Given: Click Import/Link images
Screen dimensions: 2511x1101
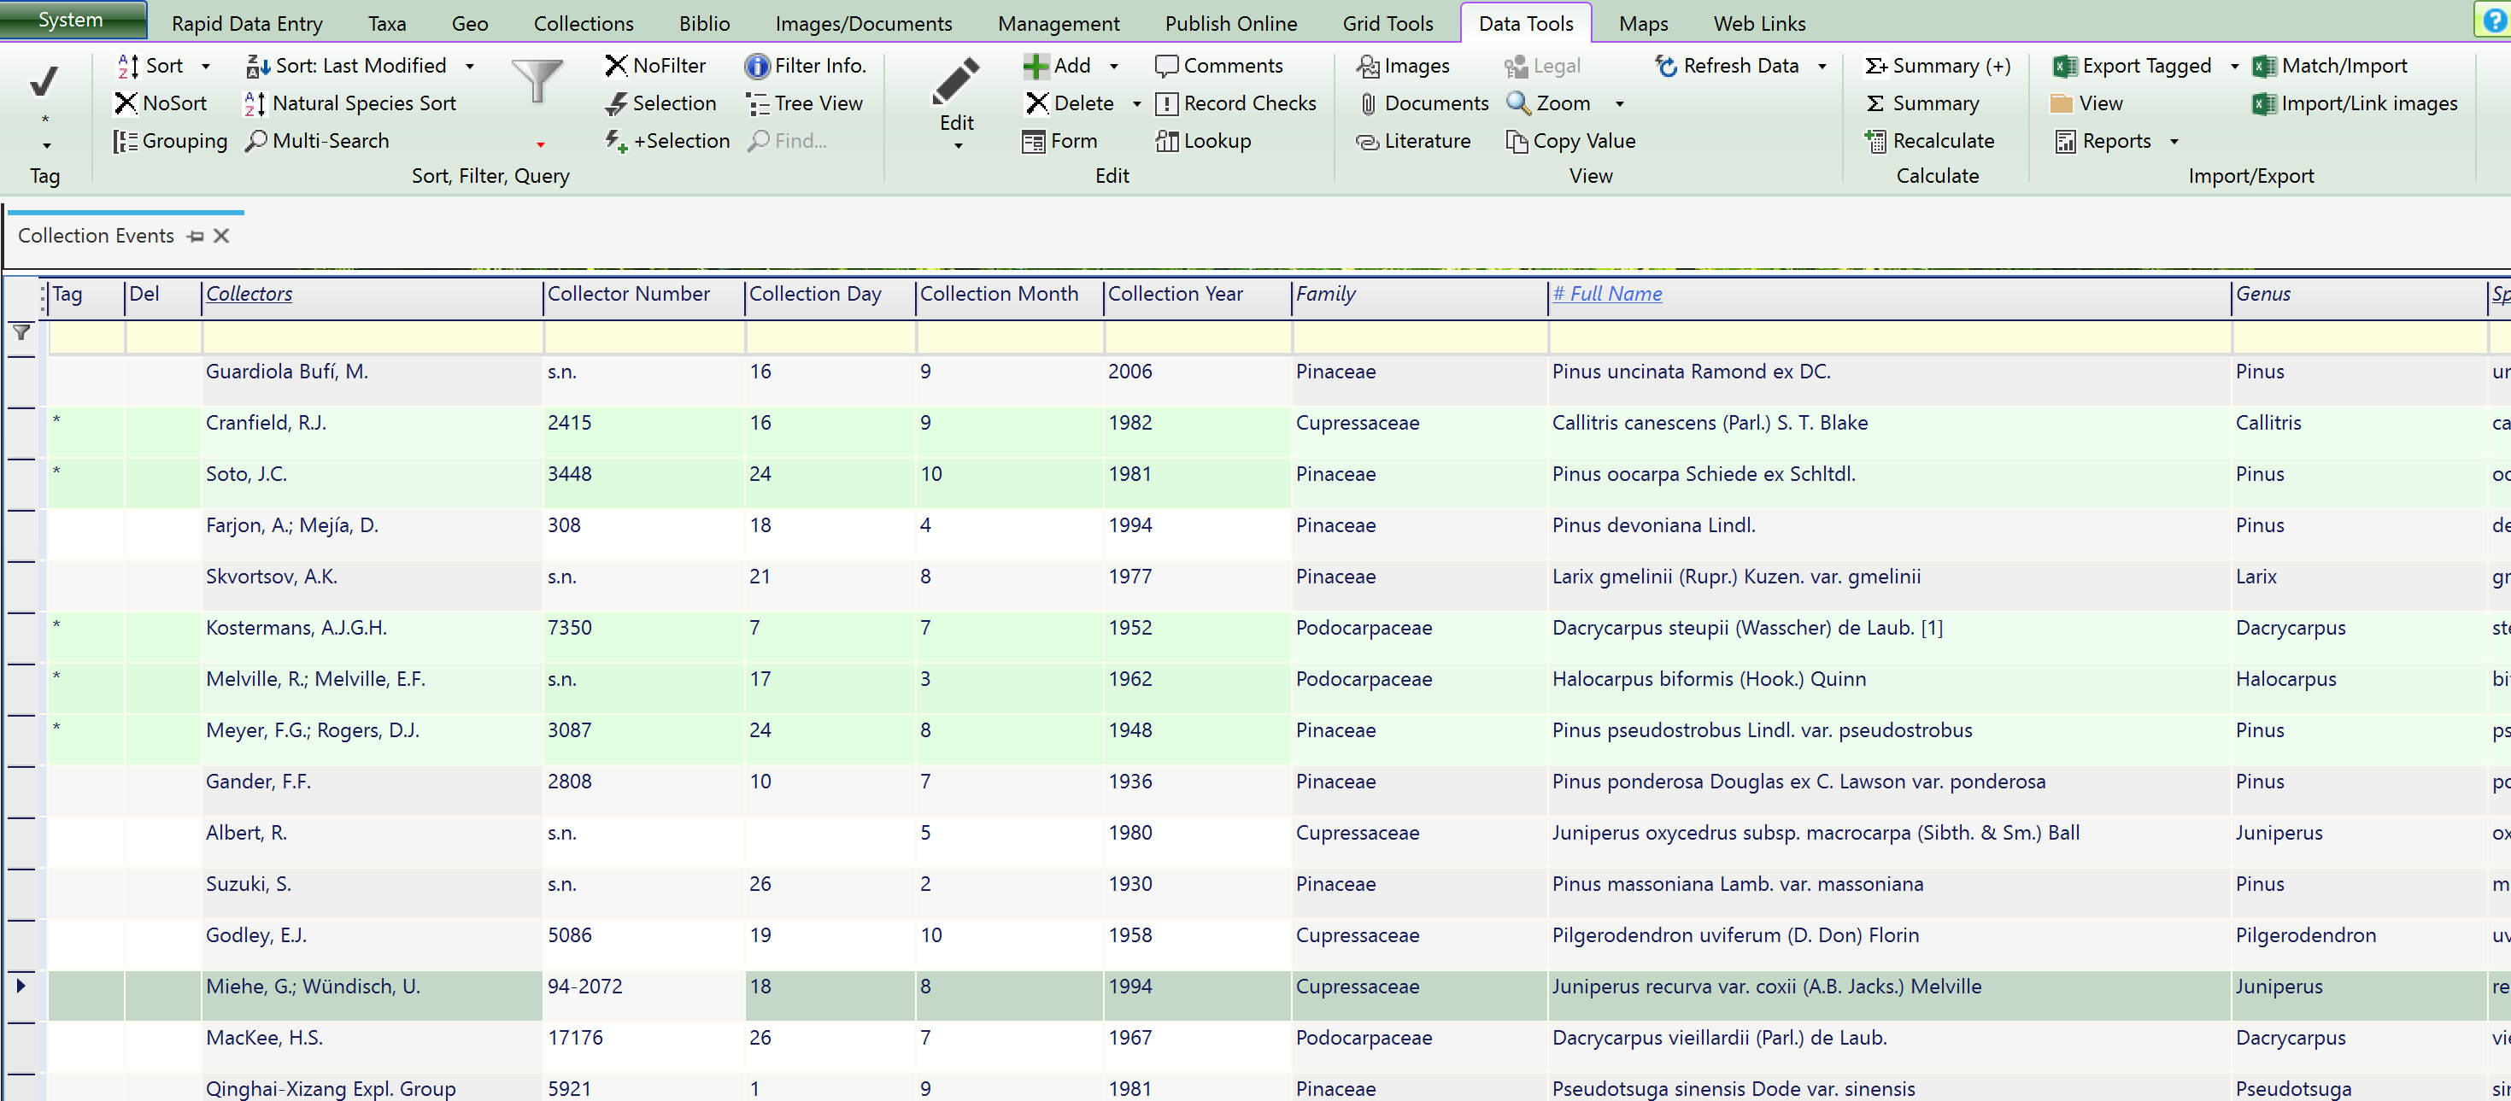Looking at the screenshot, I should point(2354,103).
